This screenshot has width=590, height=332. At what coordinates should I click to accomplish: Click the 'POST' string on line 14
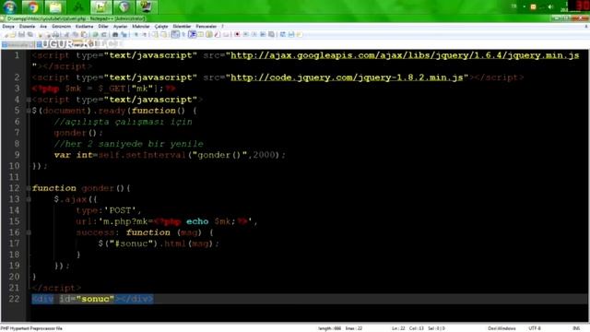click(x=120, y=210)
